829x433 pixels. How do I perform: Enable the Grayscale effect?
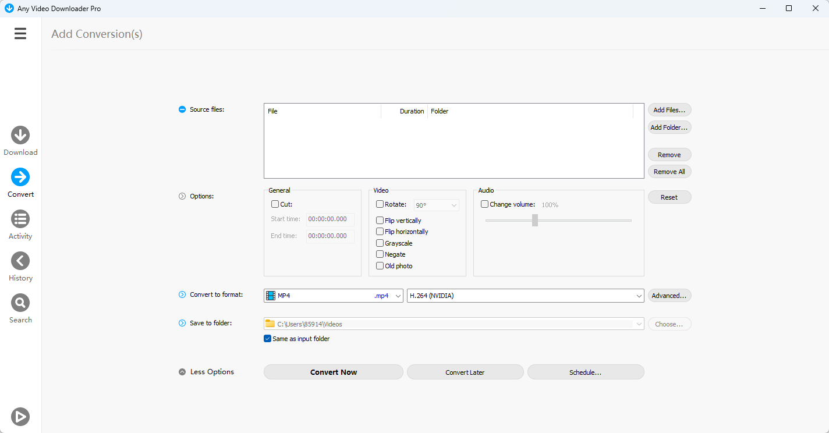pyautogui.click(x=380, y=243)
